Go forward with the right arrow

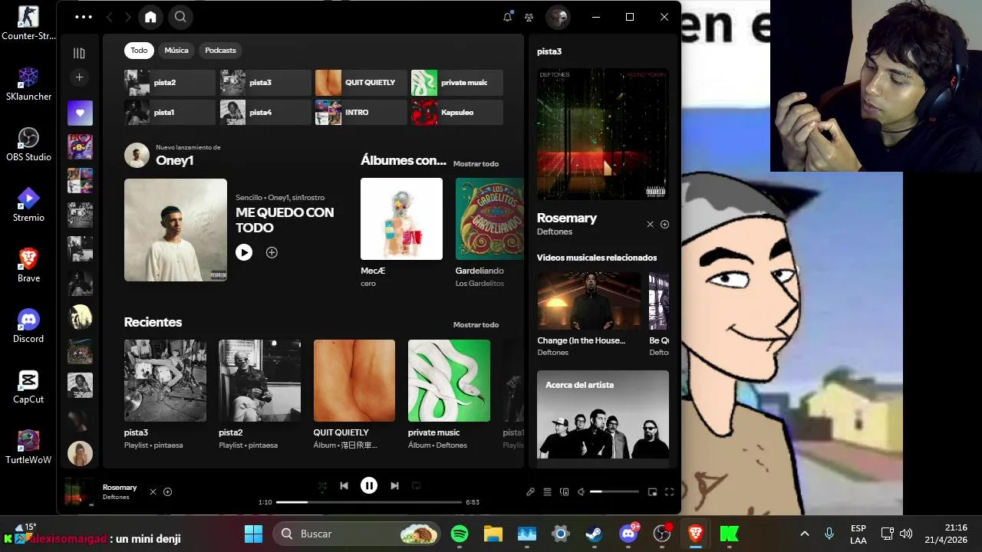click(128, 17)
